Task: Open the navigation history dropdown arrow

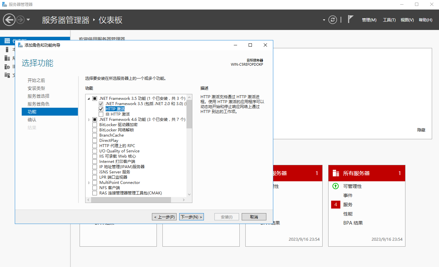Action: click(28, 20)
